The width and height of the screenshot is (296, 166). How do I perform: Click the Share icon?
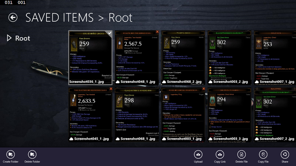click(285, 155)
